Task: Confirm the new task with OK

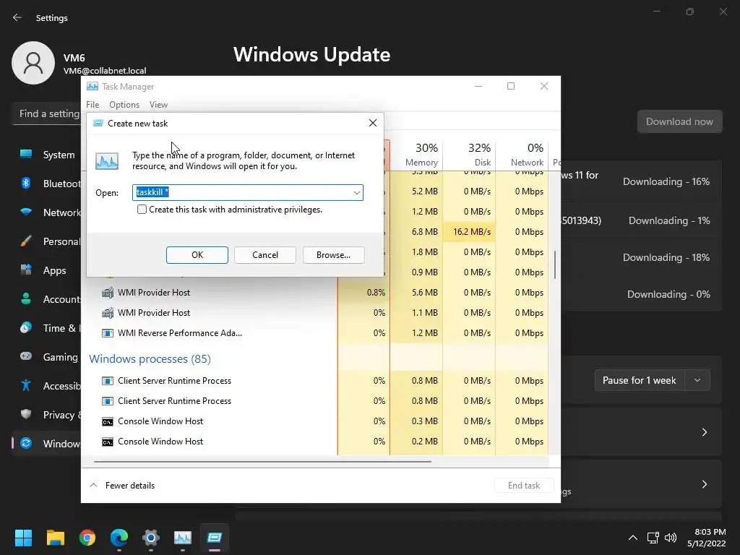Action: coord(197,255)
